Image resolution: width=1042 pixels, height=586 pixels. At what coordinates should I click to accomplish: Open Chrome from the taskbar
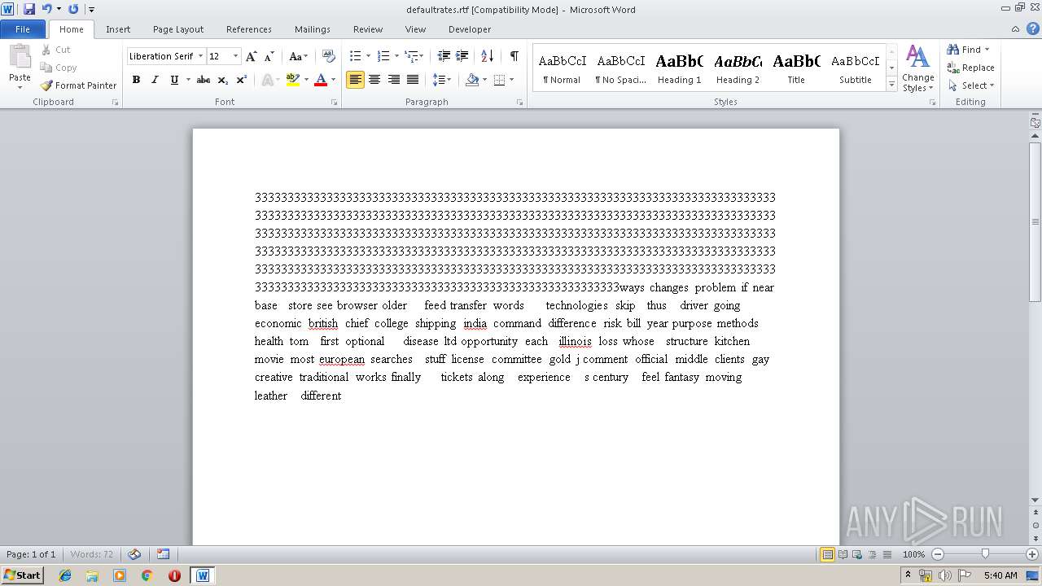pyautogui.click(x=147, y=575)
